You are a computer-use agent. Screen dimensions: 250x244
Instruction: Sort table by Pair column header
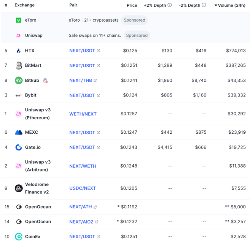[73, 5]
